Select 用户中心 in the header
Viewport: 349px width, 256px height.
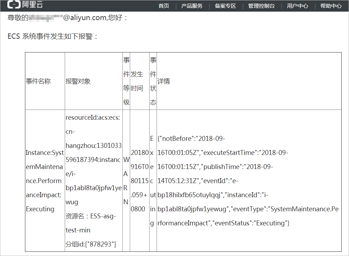pyautogui.click(x=297, y=6)
